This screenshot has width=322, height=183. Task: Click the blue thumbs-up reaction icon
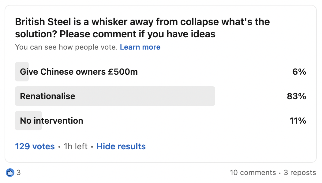[10, 173]
